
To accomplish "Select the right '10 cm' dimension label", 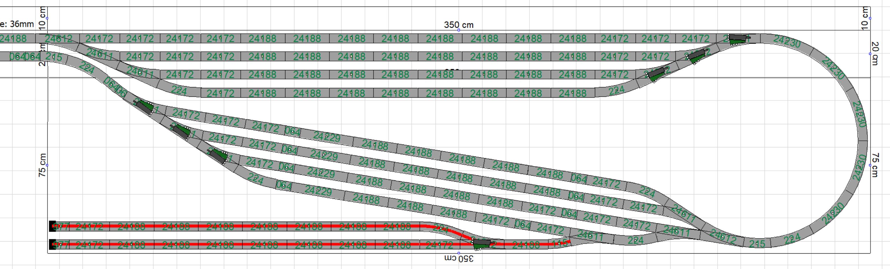I will 865,18.
